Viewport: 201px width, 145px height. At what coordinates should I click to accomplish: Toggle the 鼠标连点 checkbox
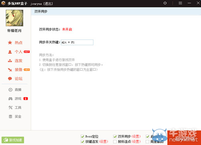tap(115, 141)
